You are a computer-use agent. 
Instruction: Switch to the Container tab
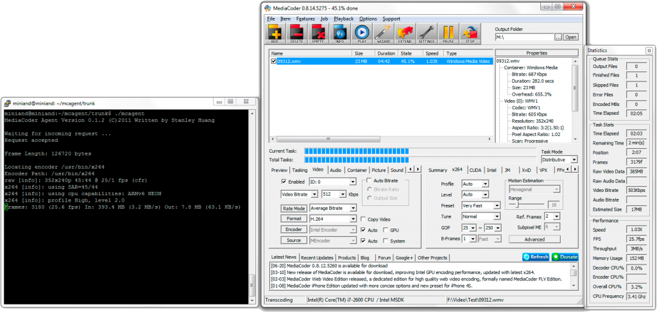pos(357,170)
